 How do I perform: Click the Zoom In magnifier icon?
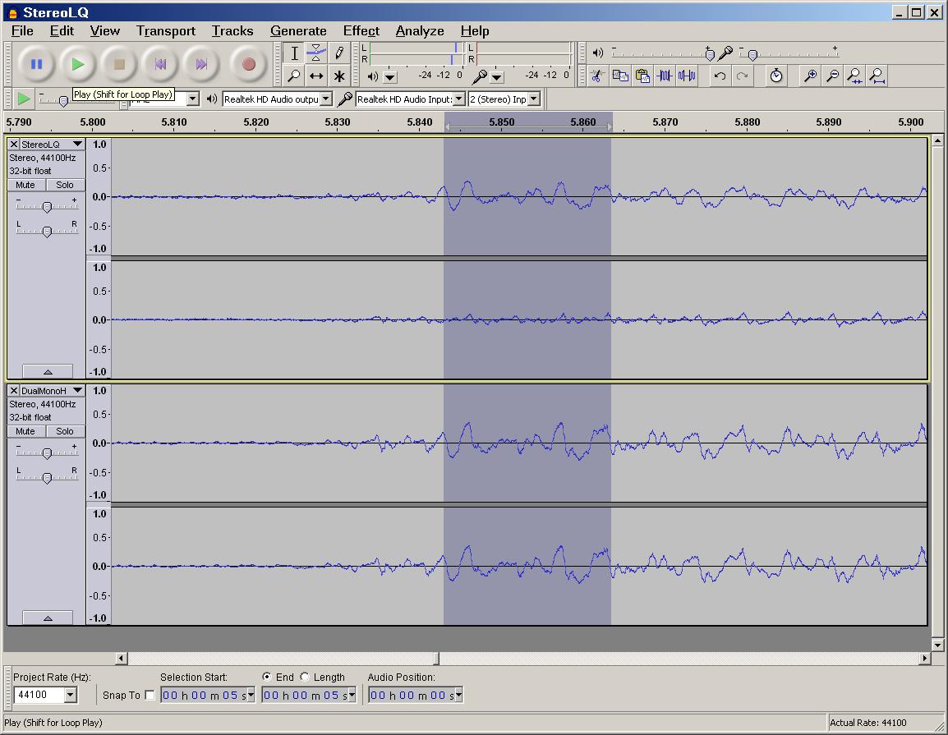(810, 76)
